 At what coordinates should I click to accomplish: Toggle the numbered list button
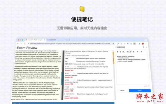(134, 52)
